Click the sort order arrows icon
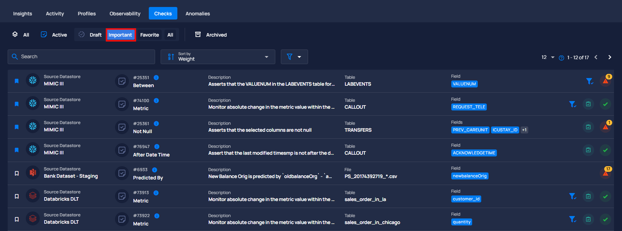Viewport: 622px width, 231px height. (x=171, y=57)
